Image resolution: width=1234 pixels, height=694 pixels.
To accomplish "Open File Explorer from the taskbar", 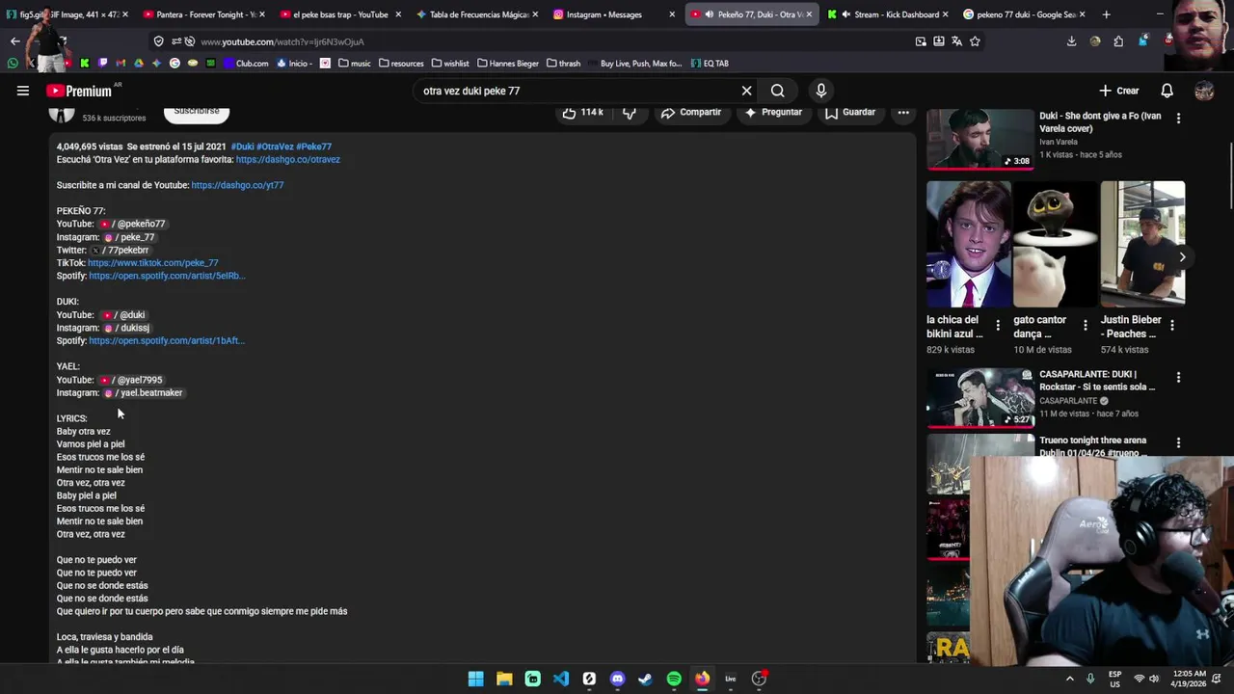I will (504, 679).
